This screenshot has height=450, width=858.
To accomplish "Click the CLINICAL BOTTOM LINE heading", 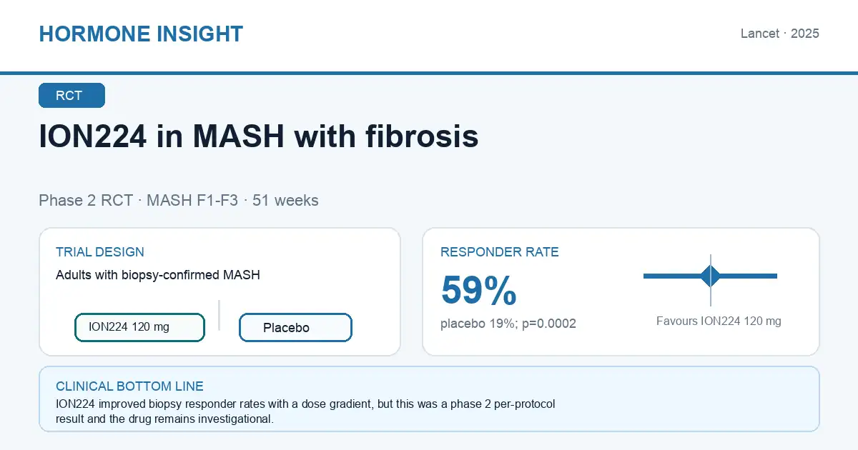I will (x=129, y=386).
